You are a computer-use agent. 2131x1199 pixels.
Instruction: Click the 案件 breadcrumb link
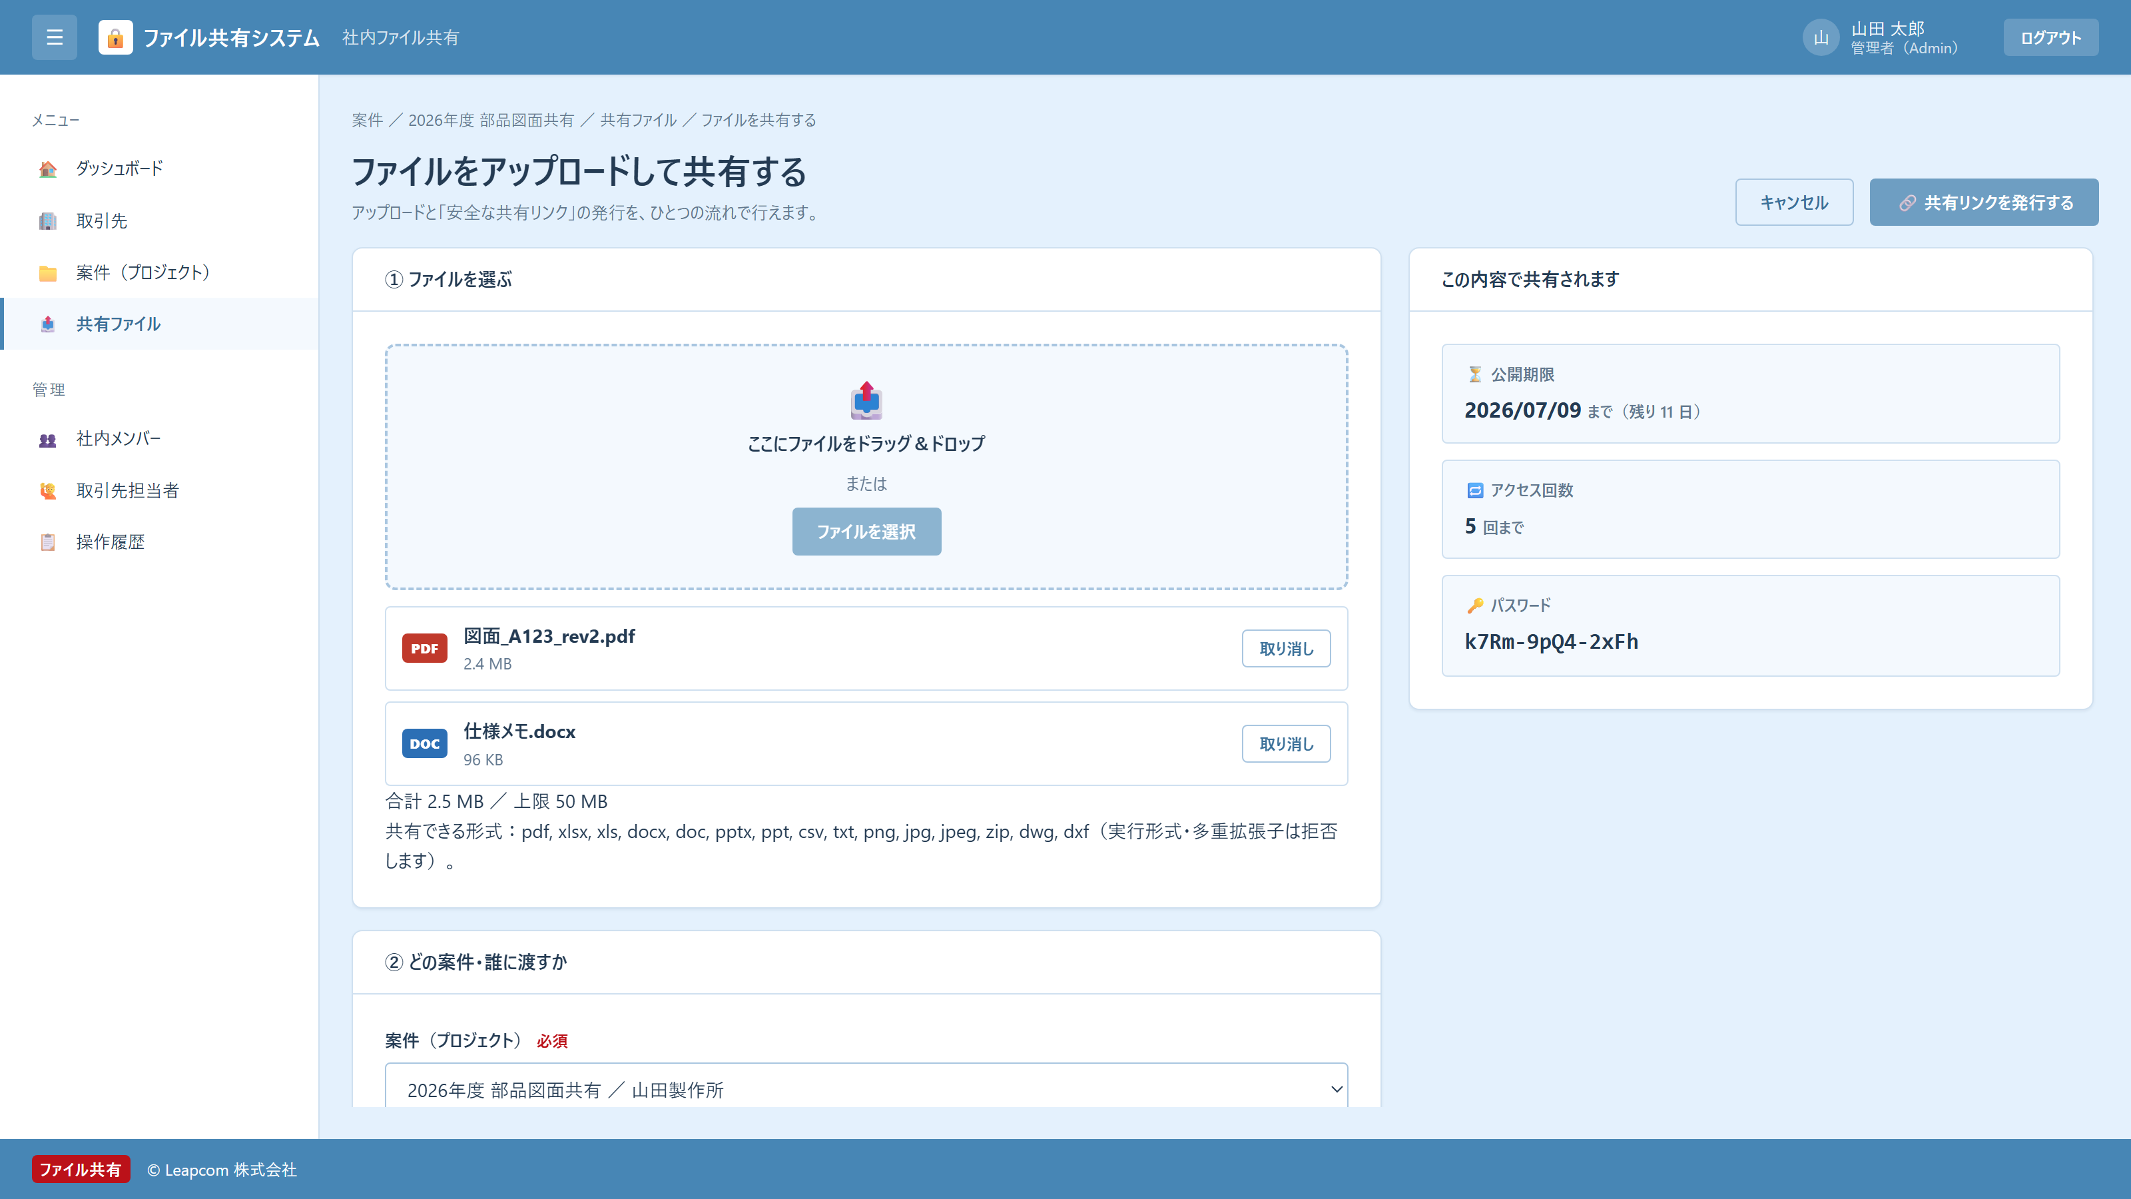click(x=368, y=121)
